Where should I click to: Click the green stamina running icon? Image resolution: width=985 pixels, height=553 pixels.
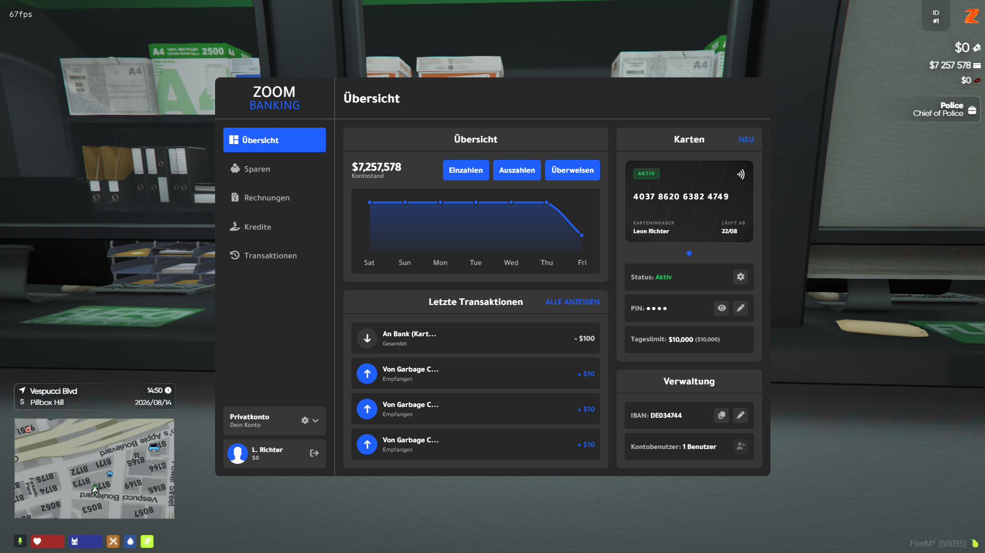point(147,541)
